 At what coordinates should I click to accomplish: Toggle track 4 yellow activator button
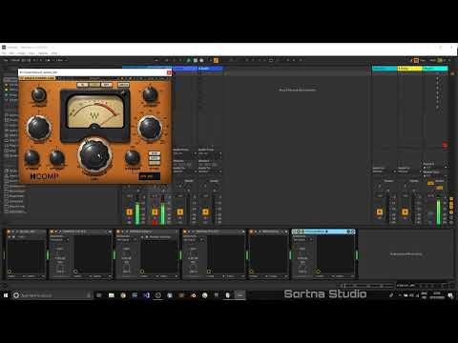click(x=205, y=212)
